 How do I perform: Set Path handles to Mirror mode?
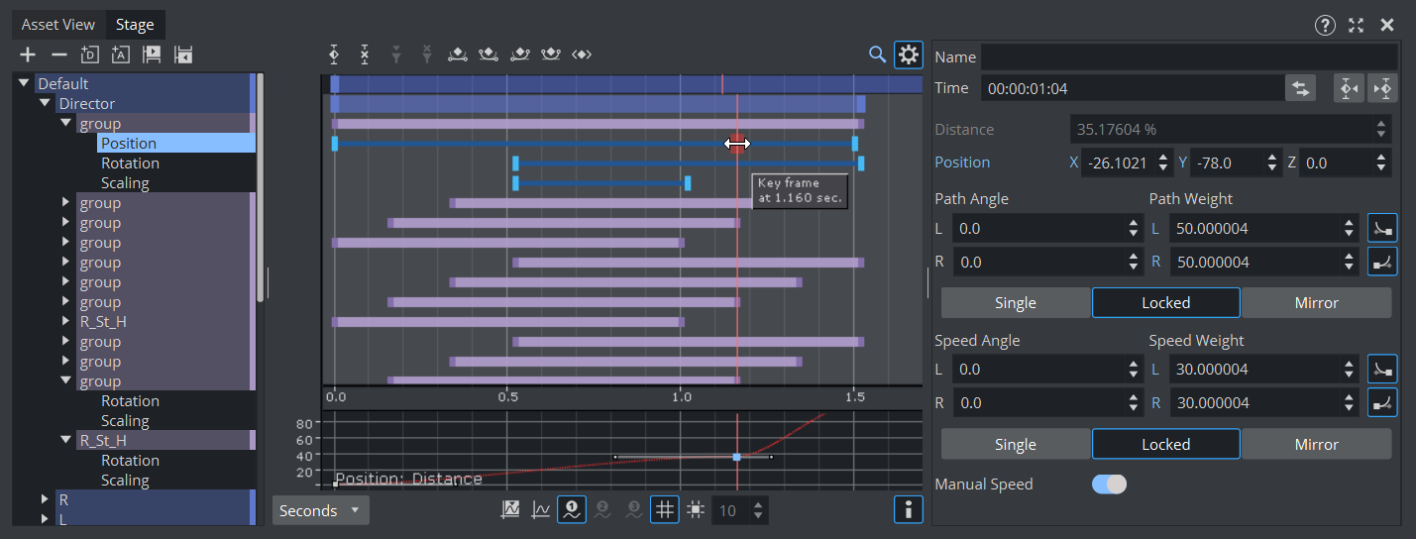pyautogui.click(x=1316, y=303)
